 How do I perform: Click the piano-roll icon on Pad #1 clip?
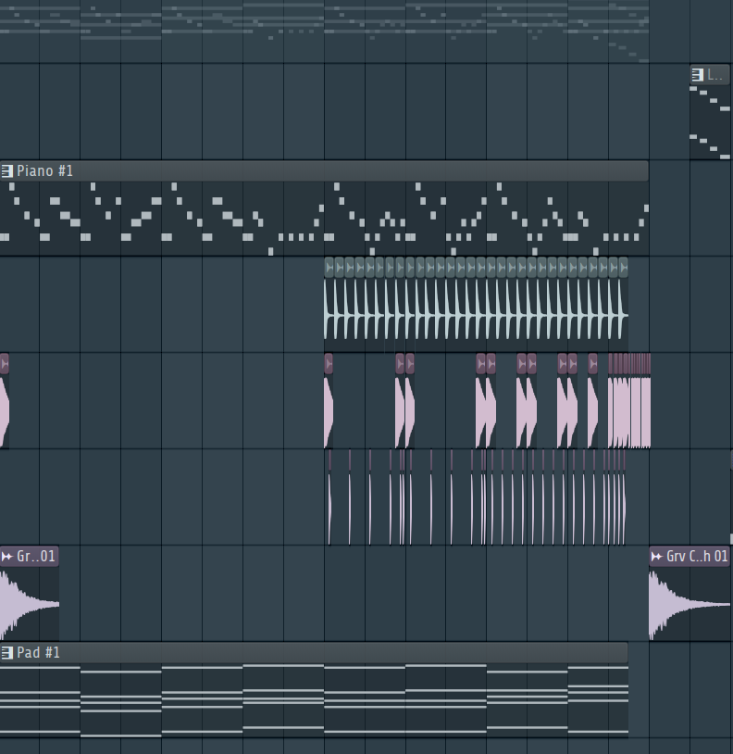pos(7,652)
